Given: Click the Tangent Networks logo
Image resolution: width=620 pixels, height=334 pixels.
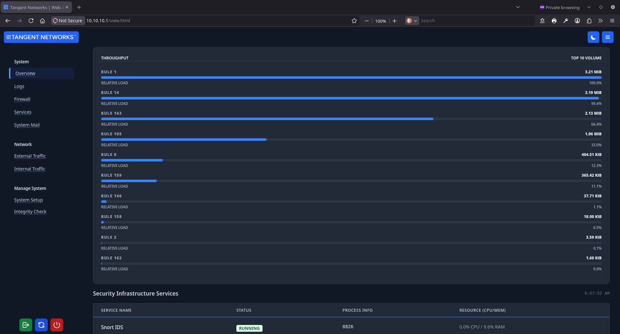Looking at the screenshot, I should [41, 37].
